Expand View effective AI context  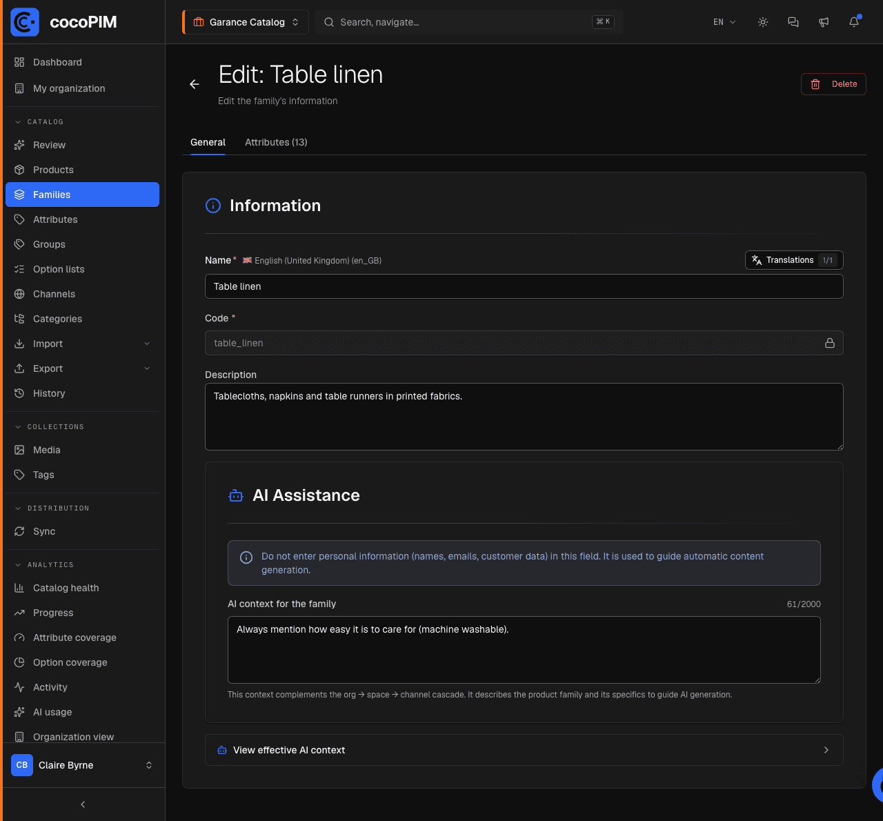tap(524, 750)
